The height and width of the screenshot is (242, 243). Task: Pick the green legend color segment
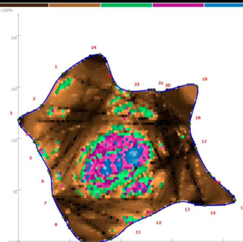[126, 5]
